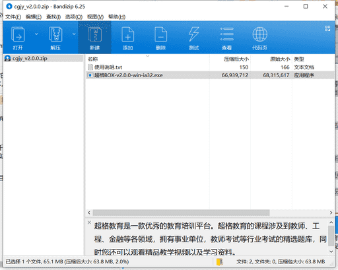338x270 pixels.
Task: Click the status text 已选择 1 个文件
Action: tap(24, 261)
